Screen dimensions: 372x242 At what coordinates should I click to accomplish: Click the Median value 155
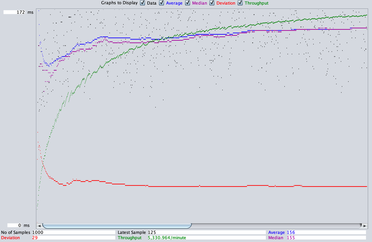pyautogui.click(x=326, y=238)
